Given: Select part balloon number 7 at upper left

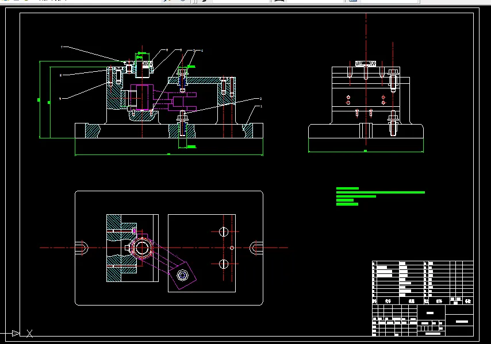Looking at the screenshot, I should (62, 47).
